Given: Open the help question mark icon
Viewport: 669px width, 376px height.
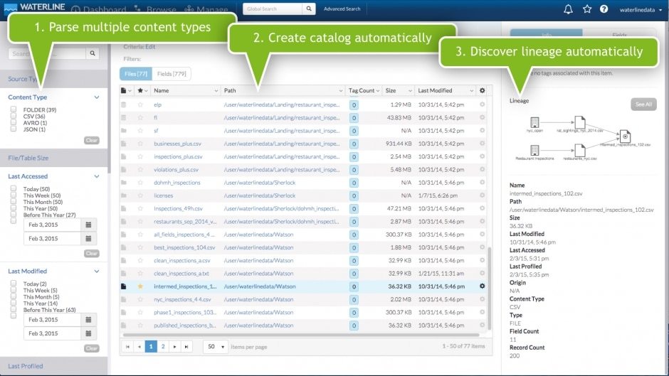Looking at the screenshot, I should click(604, 9).
